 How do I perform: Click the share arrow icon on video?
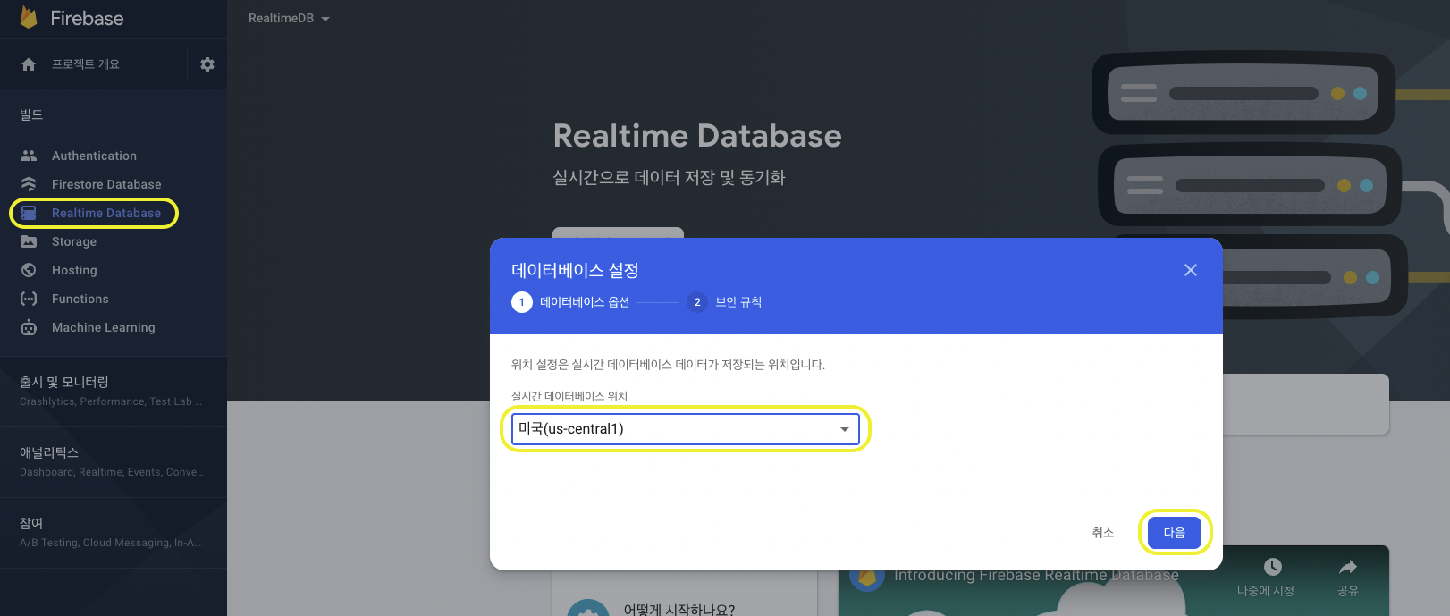click(1348, 567)
